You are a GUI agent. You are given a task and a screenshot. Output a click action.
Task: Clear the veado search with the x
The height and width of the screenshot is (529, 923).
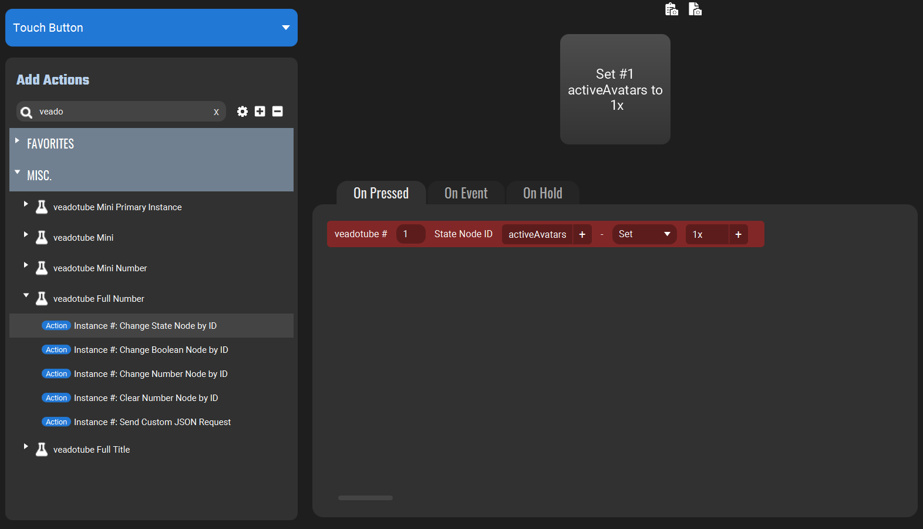[x=216, y=112]
